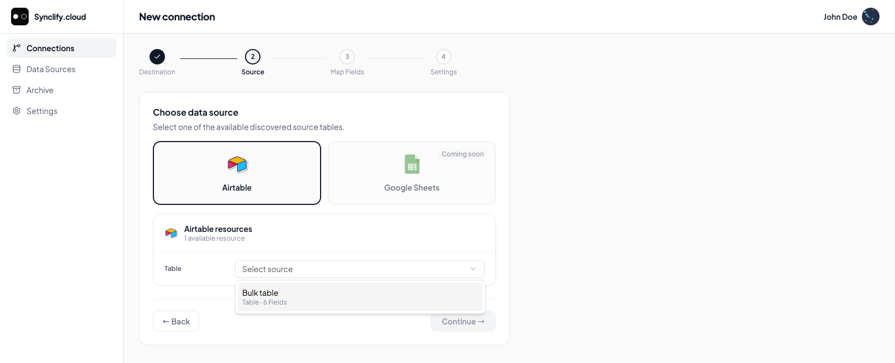Click the Continue button
Viewport: 895px width, 363px height.
(x=463, y=321)
